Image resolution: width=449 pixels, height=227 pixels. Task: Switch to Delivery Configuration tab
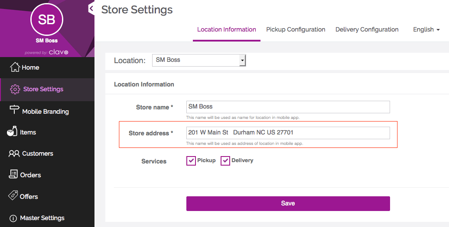tap(367, 29)
